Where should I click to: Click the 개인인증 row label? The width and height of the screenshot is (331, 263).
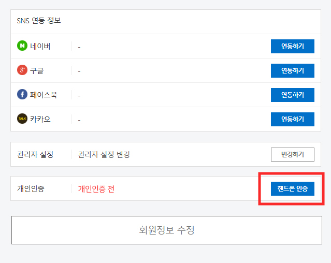pos(31,189)
